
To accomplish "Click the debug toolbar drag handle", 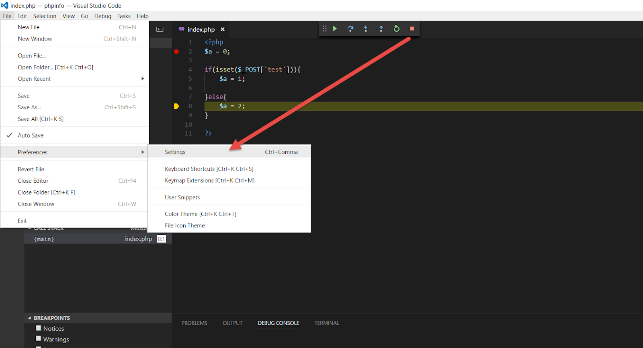I will point(325,29).
